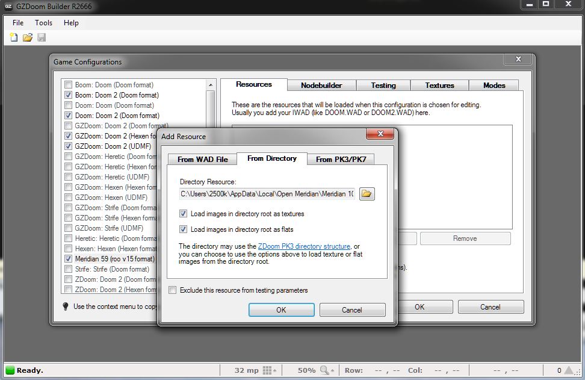Check Strife: Strife (Doom format) checkbox

[x=68, y=269]
